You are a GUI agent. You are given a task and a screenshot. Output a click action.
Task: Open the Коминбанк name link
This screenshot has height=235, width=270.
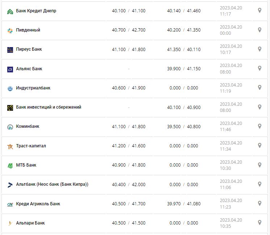pos(28,127)
